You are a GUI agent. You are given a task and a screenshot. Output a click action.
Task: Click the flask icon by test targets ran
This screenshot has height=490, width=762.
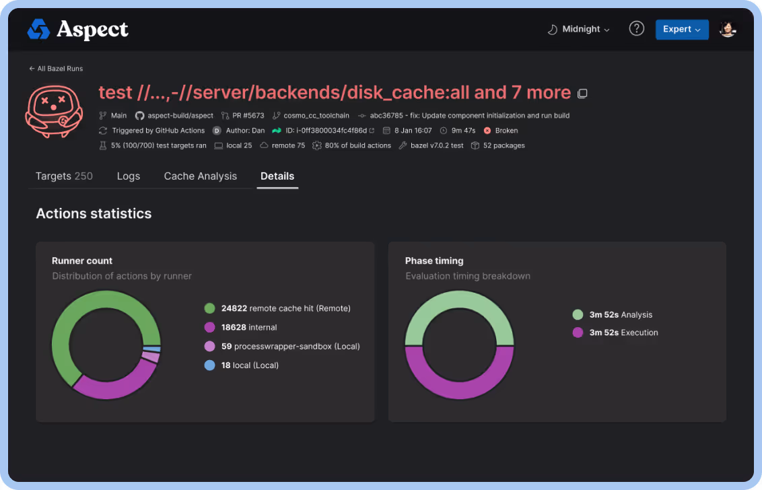pos(102,146)
